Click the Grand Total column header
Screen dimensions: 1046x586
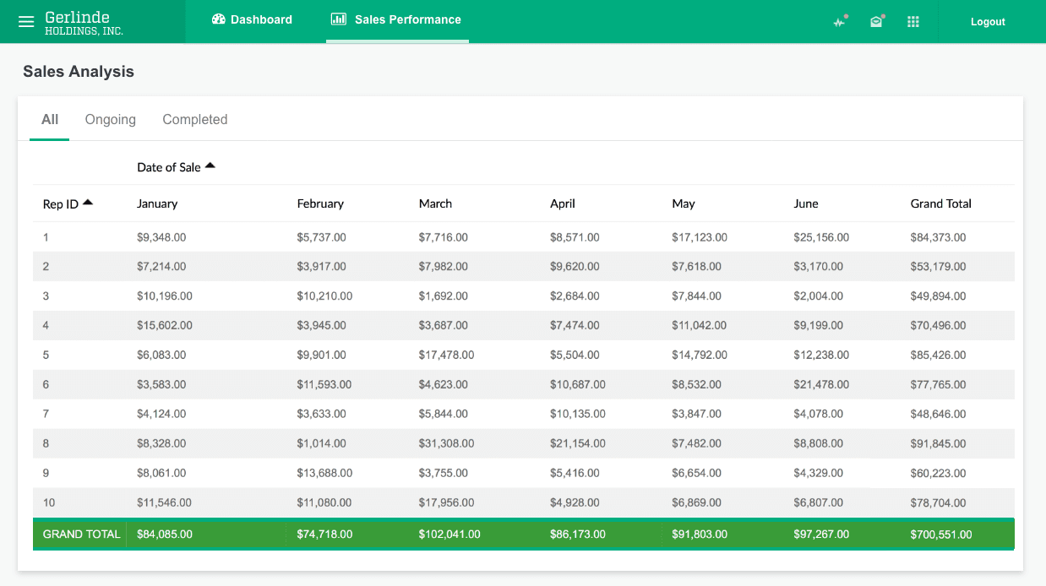(940, 203)
